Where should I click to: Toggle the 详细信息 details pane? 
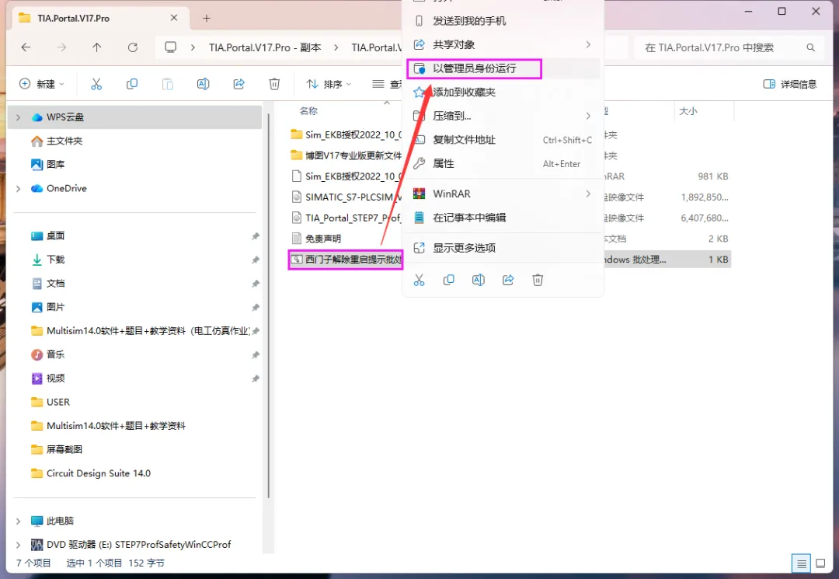click(x=790, y=84)
